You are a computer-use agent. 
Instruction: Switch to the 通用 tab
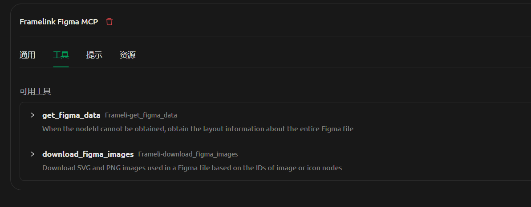(x=28, y=55)
